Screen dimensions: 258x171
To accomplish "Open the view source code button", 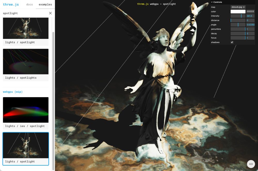I will pyautogui.click(x=251, y=164).
